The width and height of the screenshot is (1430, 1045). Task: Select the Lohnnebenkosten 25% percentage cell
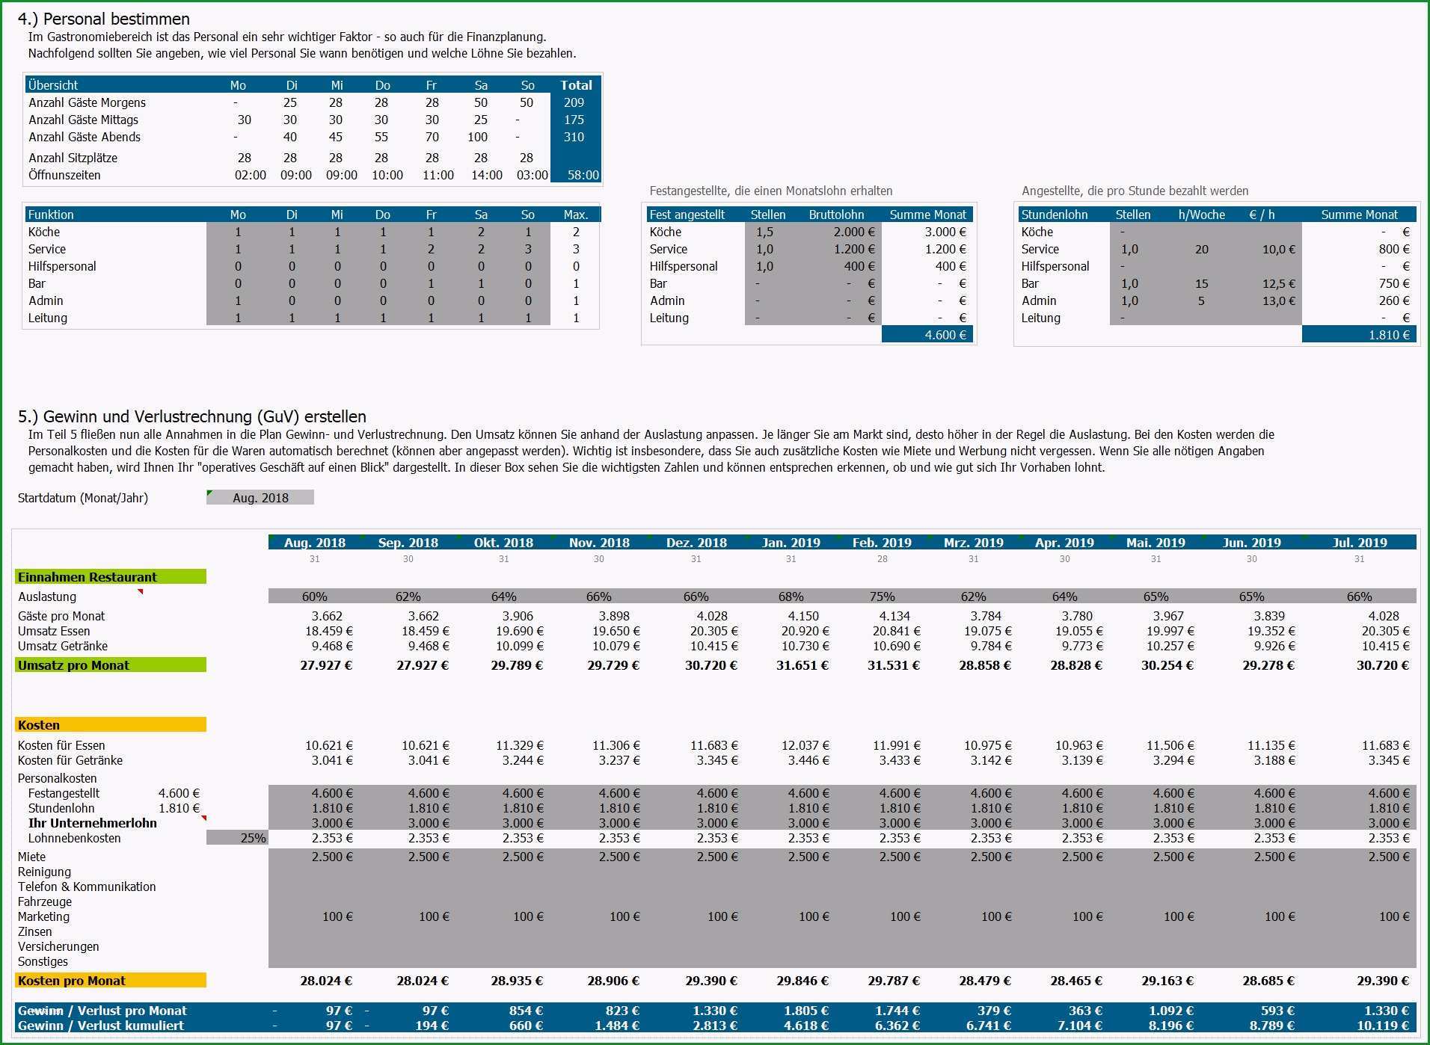coord(237,838)
